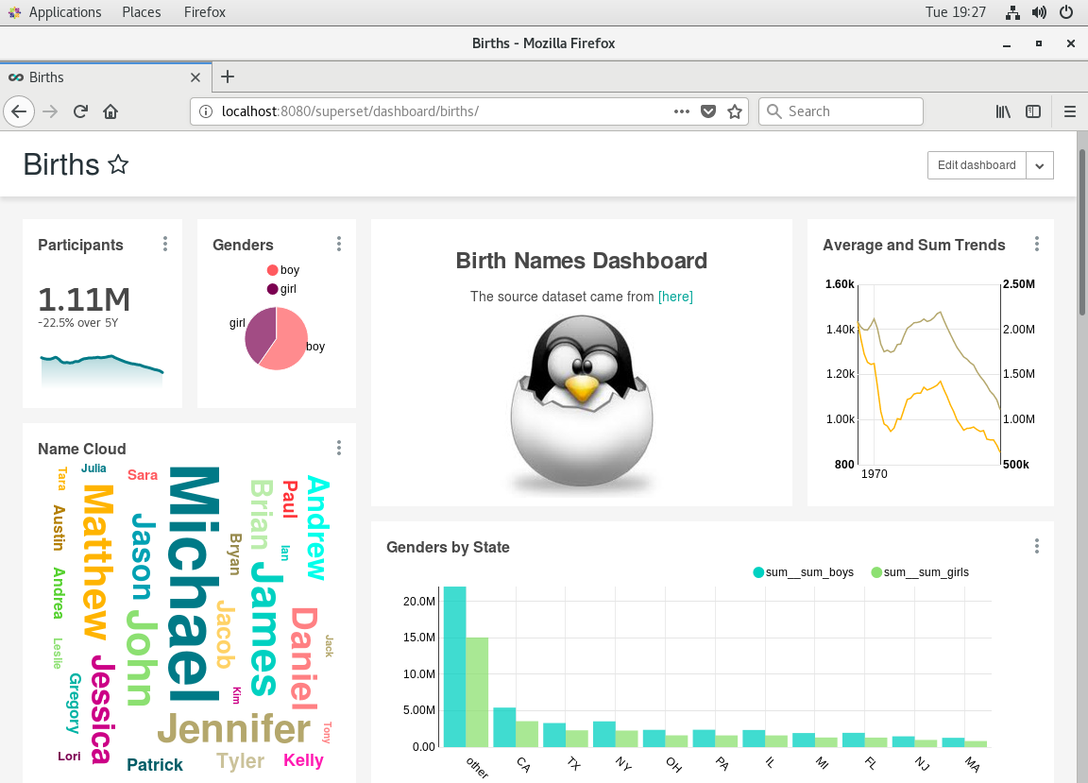The width and height of the screenshot is (1088, 783).
Task: Toggle sum__sum_boys legend in Genders by State
Action: (803, 572)
